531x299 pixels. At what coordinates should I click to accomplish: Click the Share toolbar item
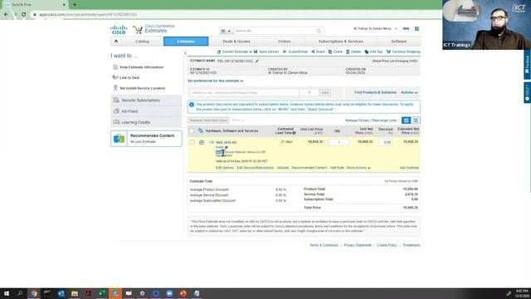click(318, 51)
